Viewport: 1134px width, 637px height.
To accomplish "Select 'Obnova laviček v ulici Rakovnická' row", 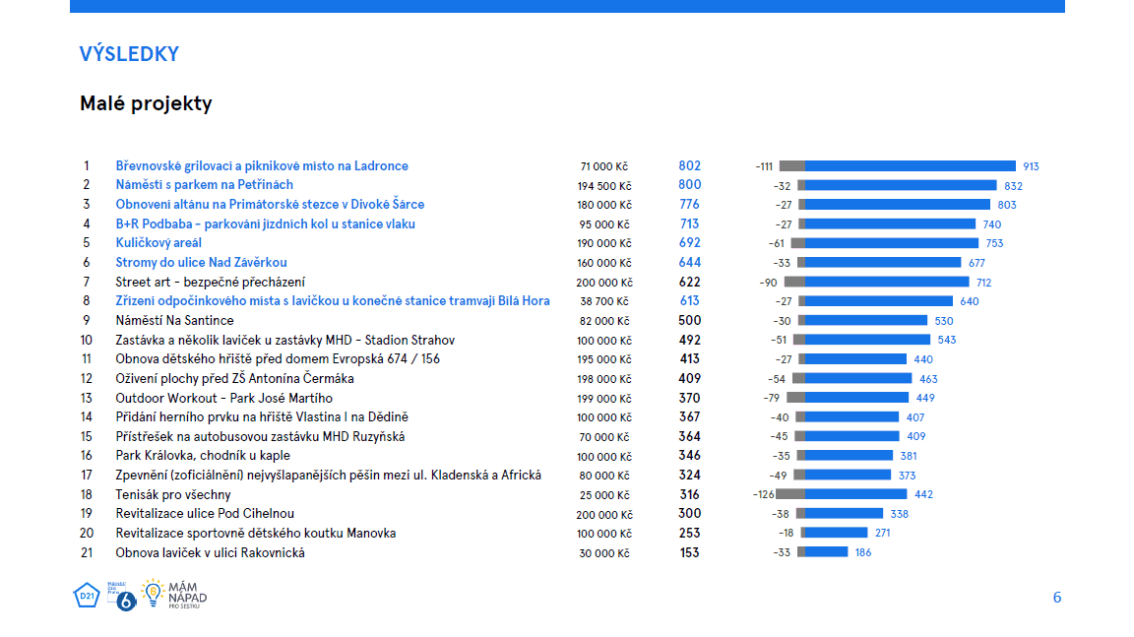I will [x=210, y=552].
